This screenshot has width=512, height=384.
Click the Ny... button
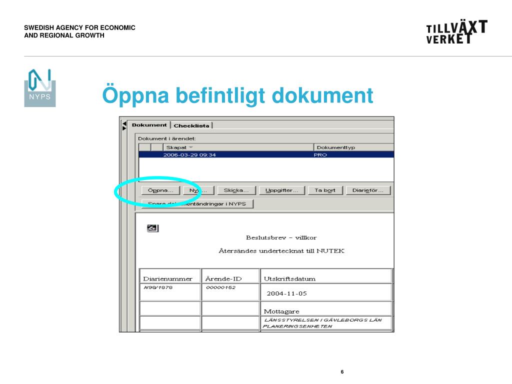pyautogui.click(x=198, y=190)
